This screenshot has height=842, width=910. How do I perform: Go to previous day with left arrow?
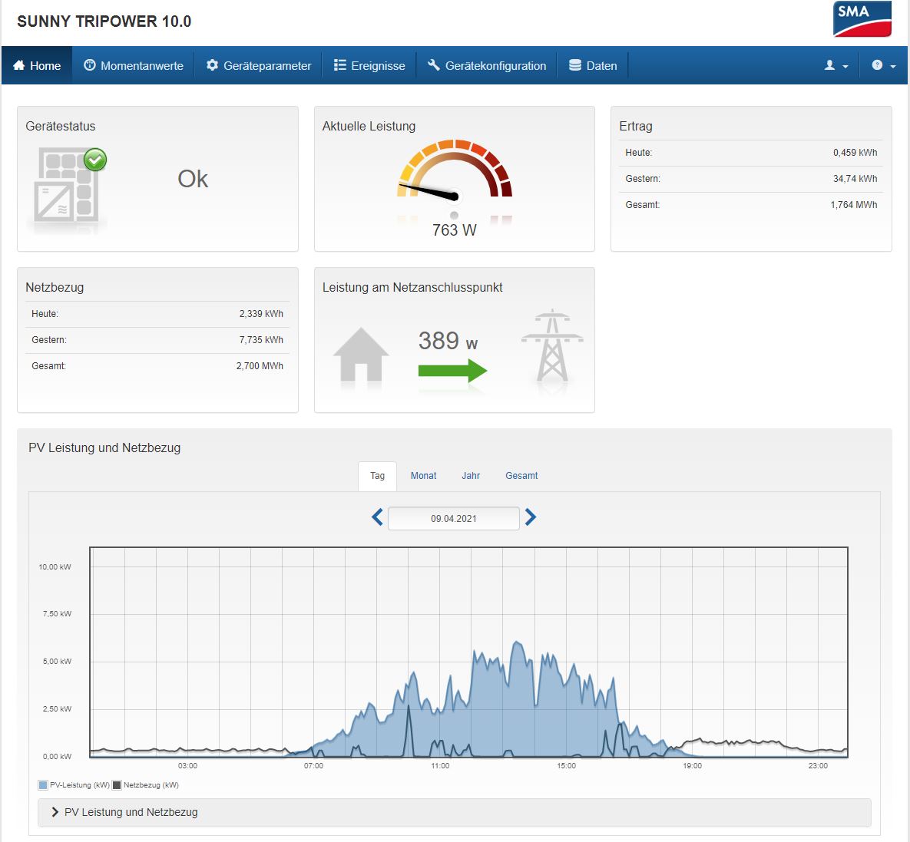[377, 517]
